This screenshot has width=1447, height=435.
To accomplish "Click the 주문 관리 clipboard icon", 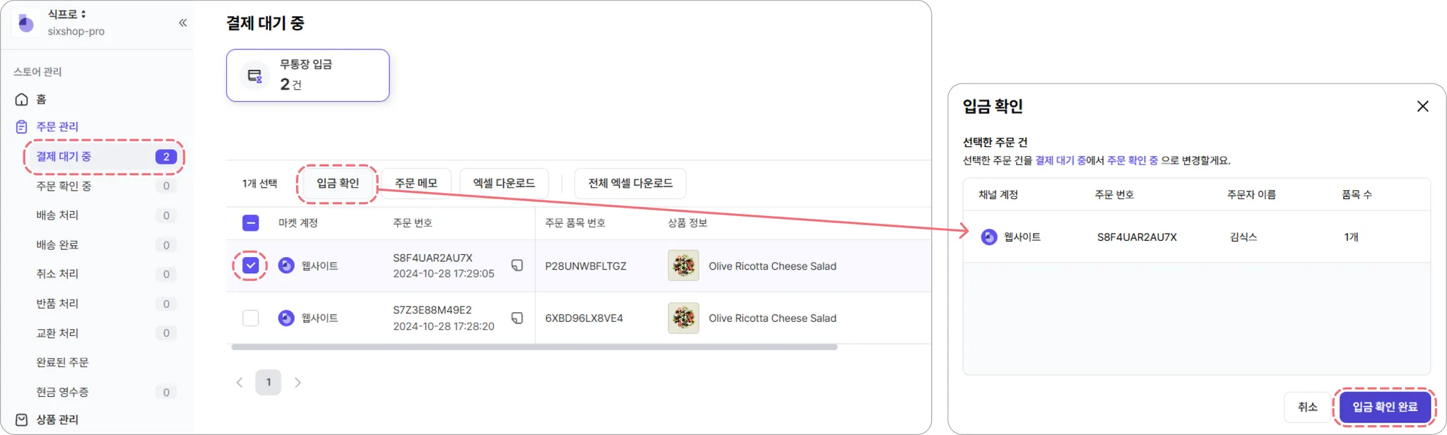I will tap(22, 126).
